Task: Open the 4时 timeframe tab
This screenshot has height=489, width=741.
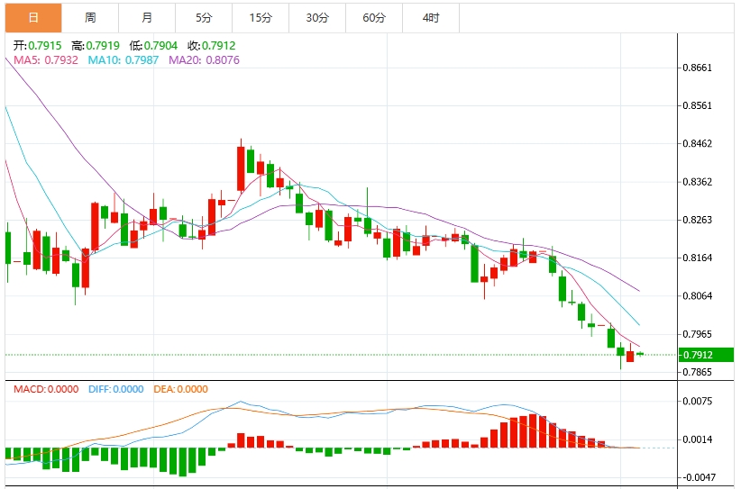Action: 431,18
